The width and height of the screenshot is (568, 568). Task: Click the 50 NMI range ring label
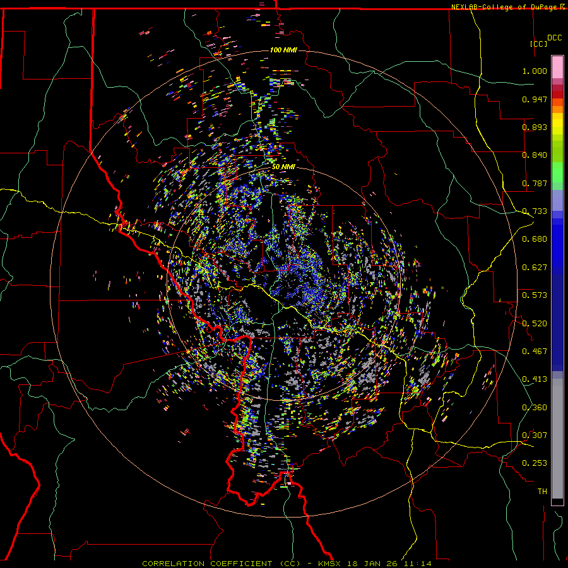point(283,167)
